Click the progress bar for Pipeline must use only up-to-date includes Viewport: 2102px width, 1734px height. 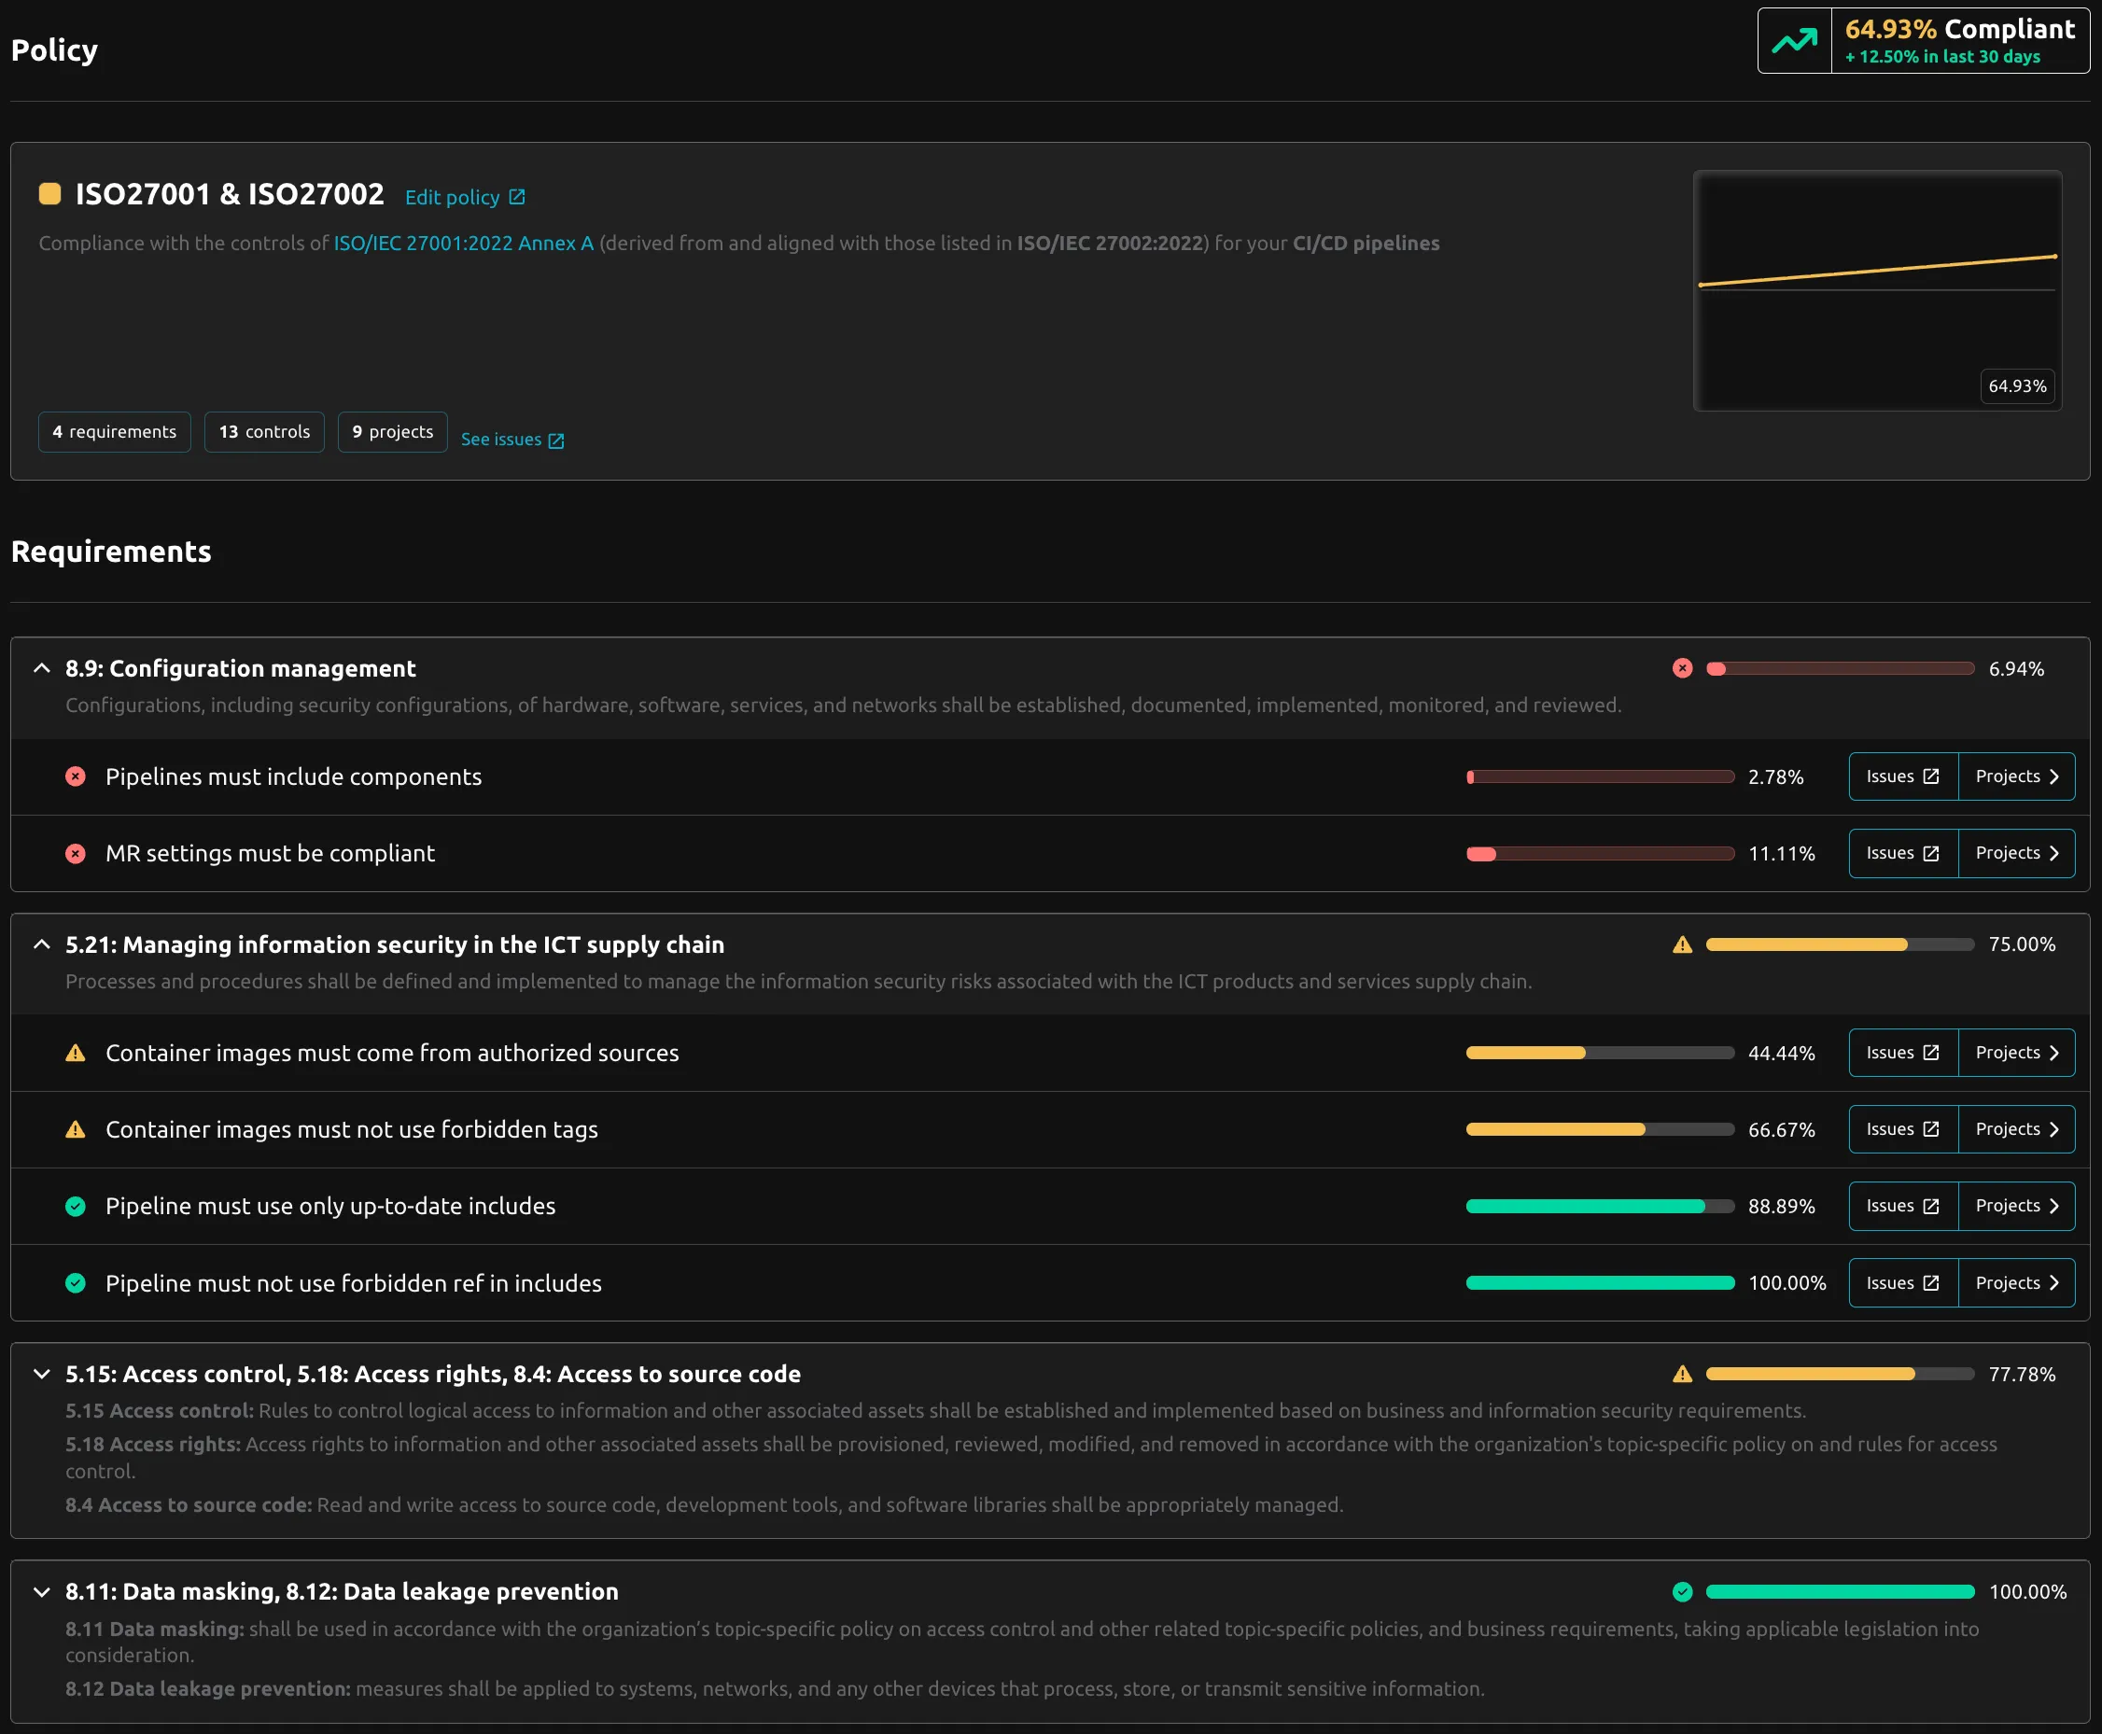click(x=1599, y=1206)
